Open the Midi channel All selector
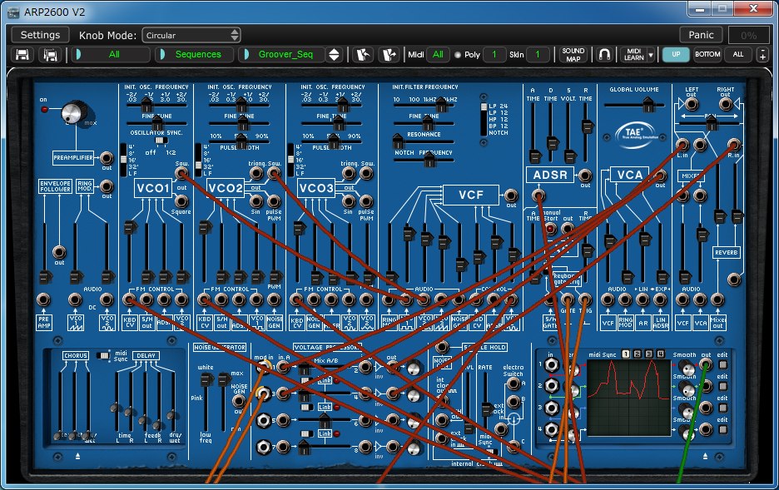The width and height of the screenshot is (779, 490). click(438, 55)
